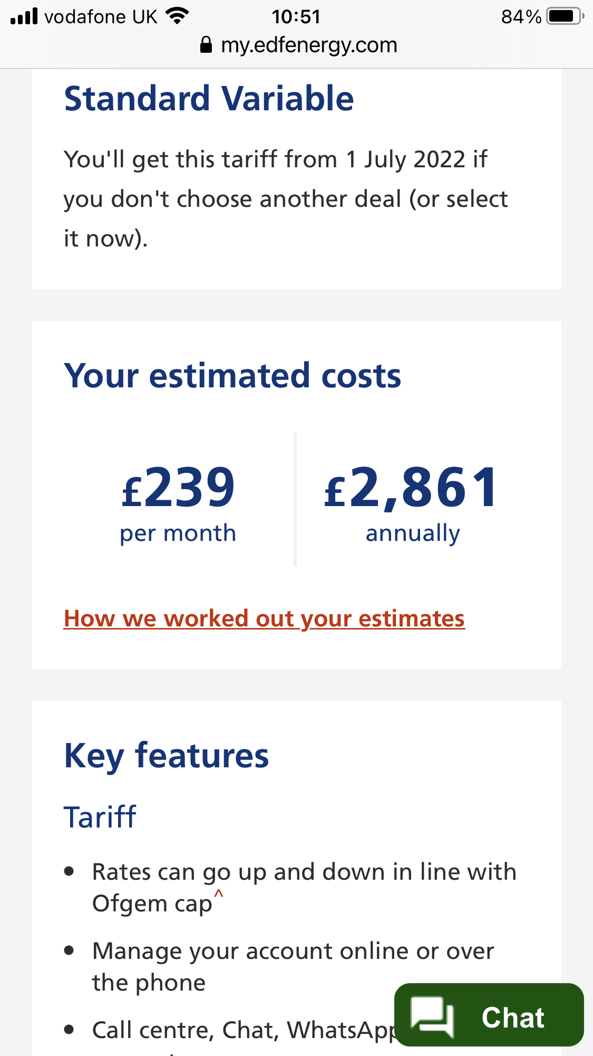
Task: Tap the £239 per month figure
Action: [178, 501]
